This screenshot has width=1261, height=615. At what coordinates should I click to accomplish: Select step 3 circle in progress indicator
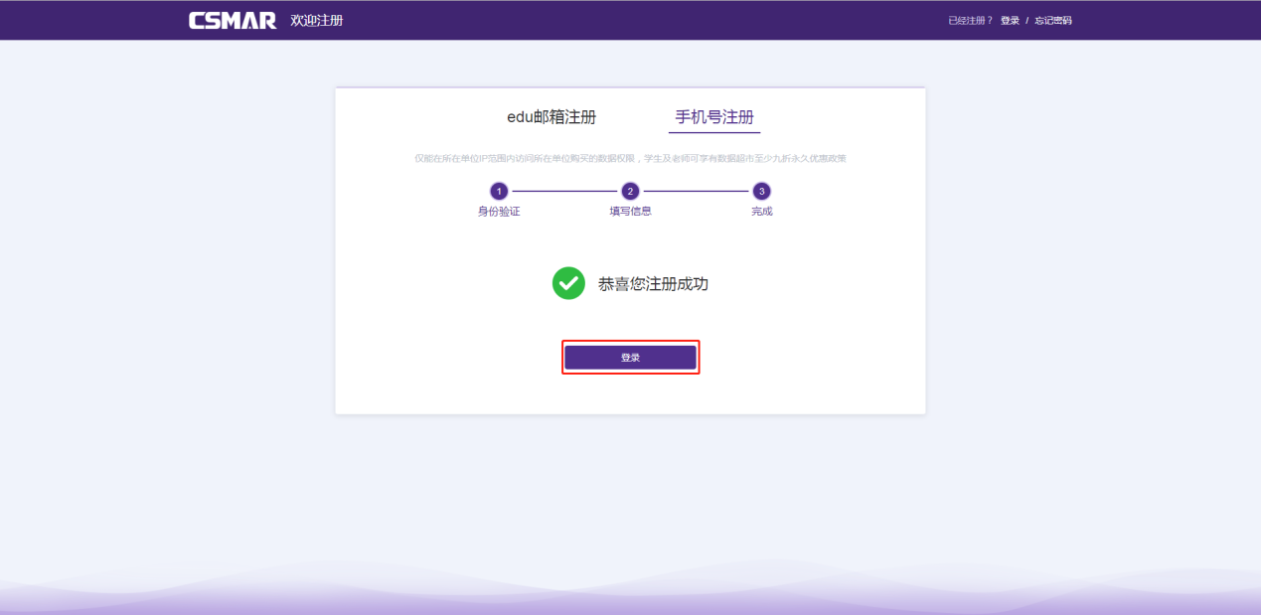click(761, 191)
